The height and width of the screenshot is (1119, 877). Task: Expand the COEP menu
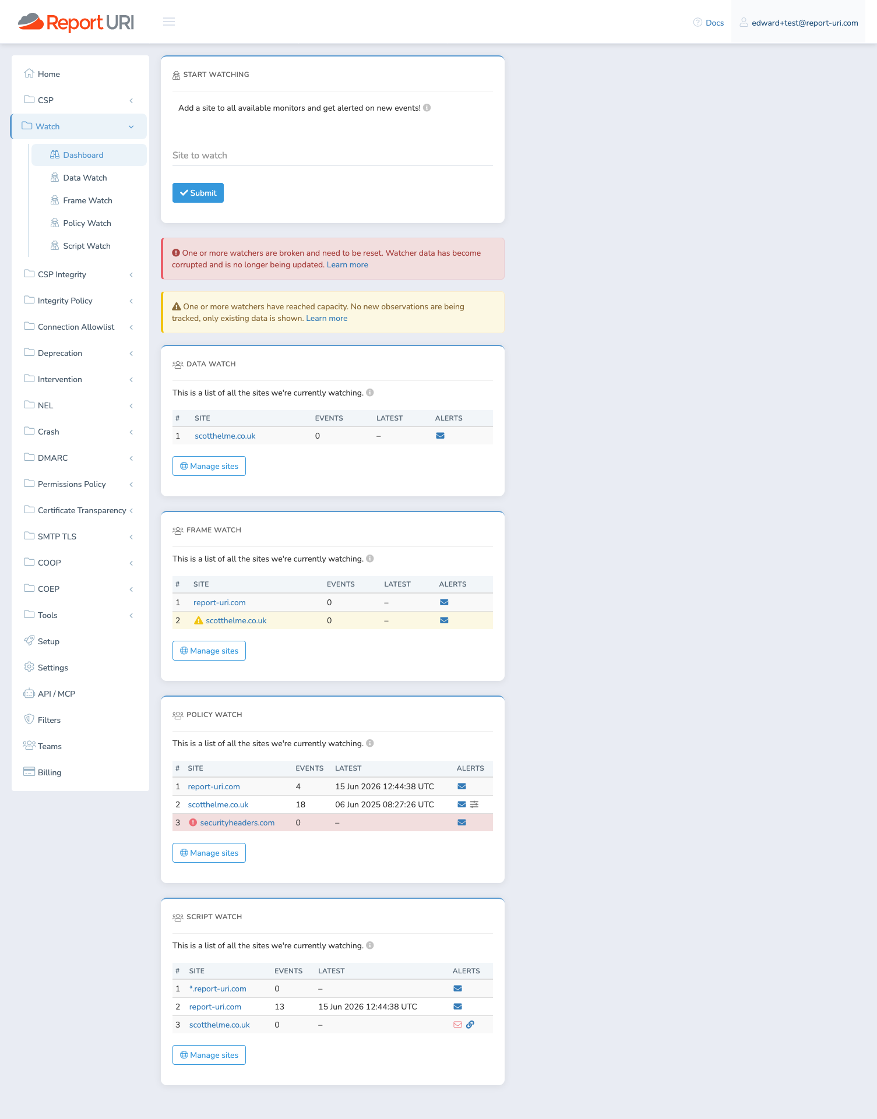[x=80, y=589]
